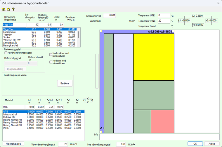Open help via the question mark icon

click(13, 9)
